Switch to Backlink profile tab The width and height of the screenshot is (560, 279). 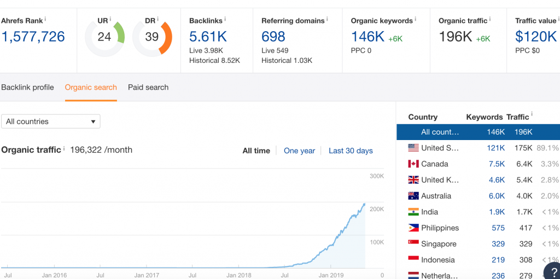27,88
